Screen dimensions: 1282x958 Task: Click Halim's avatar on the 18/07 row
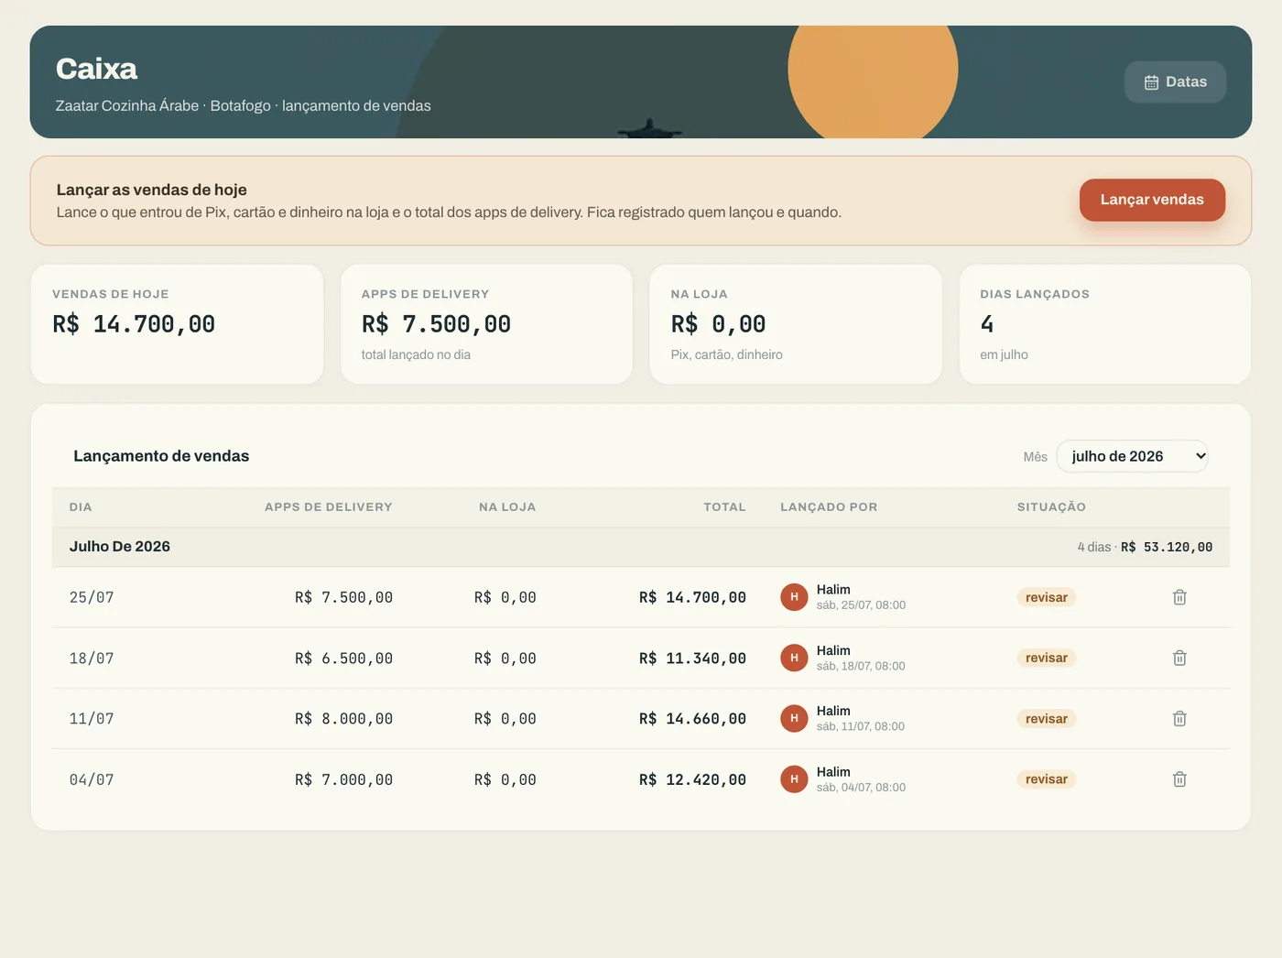click(794, 658)
